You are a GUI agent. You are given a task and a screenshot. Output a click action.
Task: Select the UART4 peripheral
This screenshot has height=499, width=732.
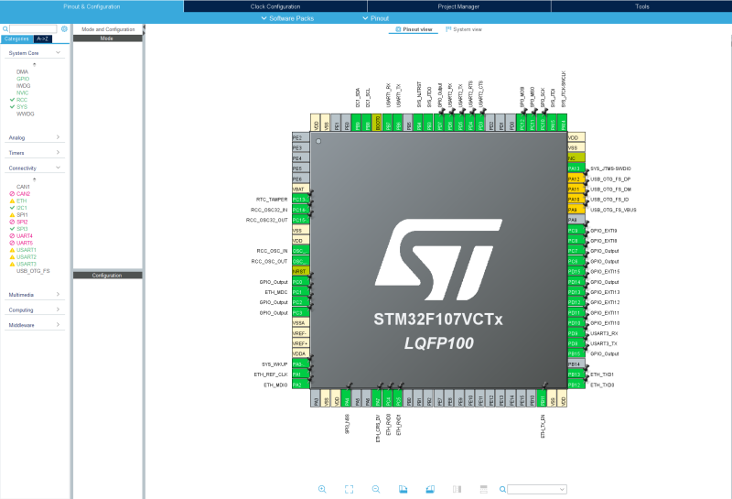coord(25,236)
